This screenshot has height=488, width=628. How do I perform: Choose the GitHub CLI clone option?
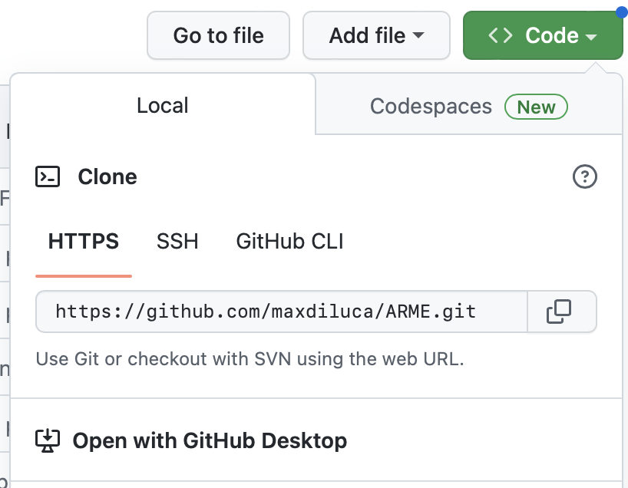[x=289, y=242]
